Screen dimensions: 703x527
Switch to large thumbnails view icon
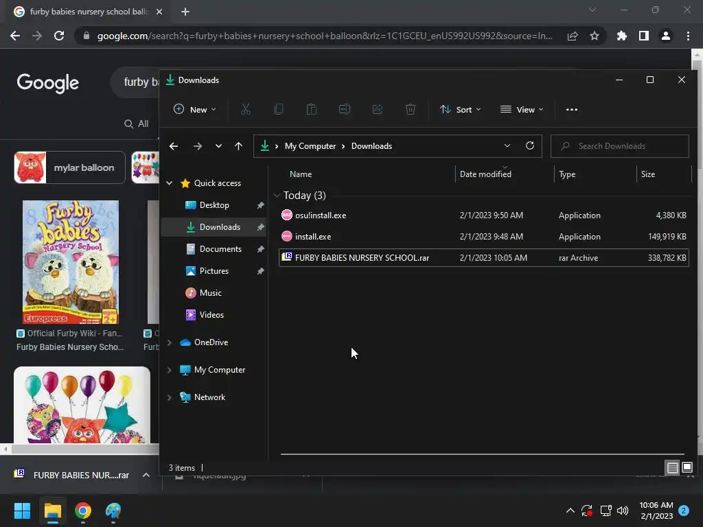(687, 468)
